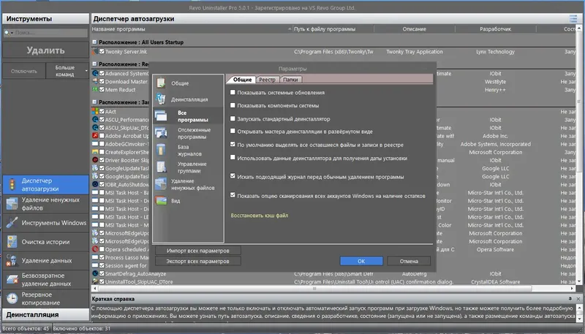
Task: Enable Запускать стандартный деинсталлятор checkbox
Action: [233, 118]
